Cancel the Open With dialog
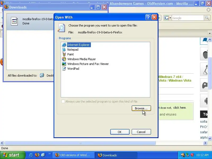The image size is (212, 159). tap(141, 132)
